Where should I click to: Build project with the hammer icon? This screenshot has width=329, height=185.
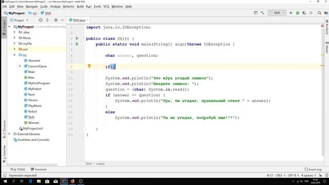point(263,13)
